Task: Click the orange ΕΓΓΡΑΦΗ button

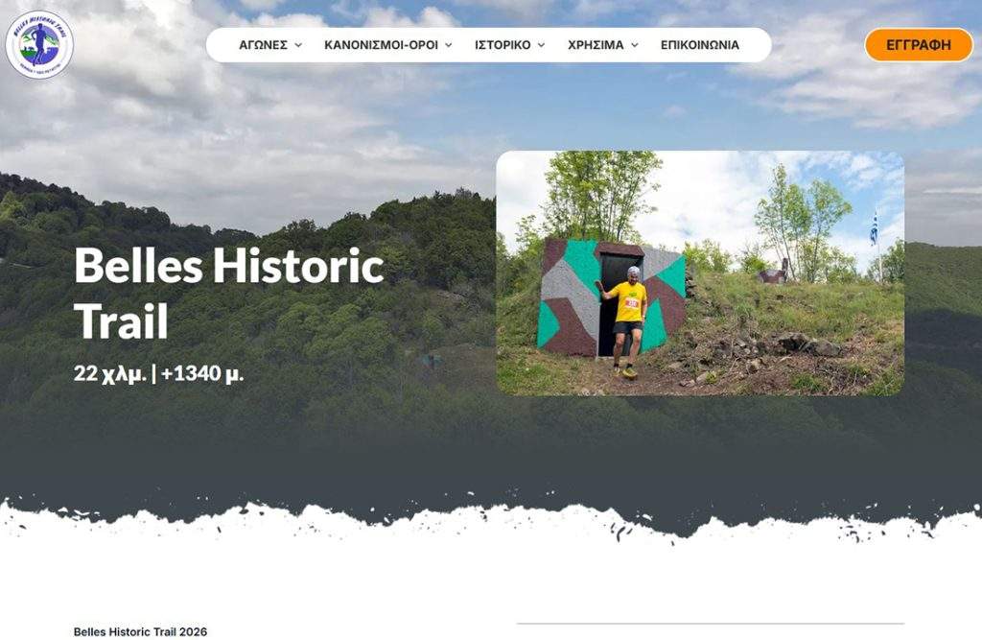Action: pyautogui.click(x=918, y=45)
